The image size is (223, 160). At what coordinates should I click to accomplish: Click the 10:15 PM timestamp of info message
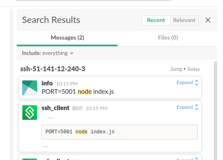pos(67,84)
